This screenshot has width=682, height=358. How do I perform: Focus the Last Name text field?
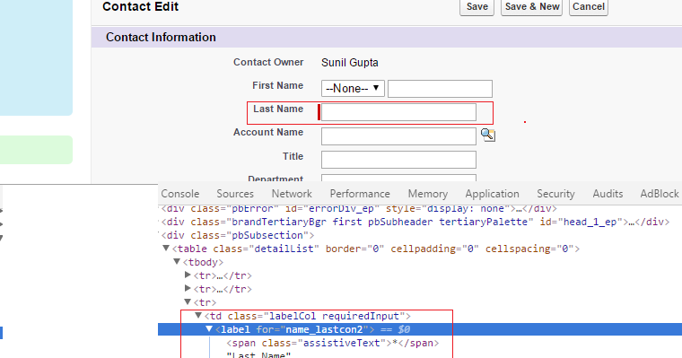[x=398, y=112]
